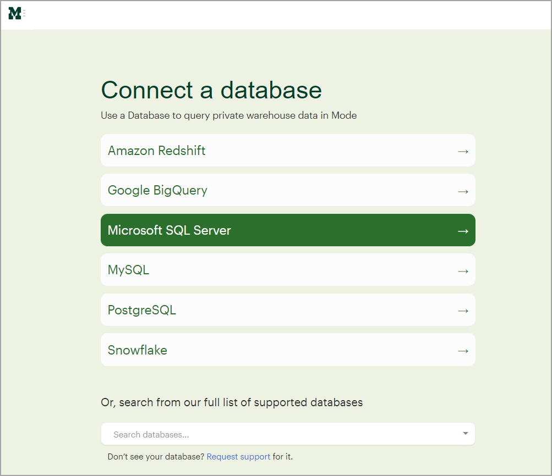The width and height of the screenshot is (552, 476).
Task: Follow the link to request database support
Action: (x=238, y=456)
